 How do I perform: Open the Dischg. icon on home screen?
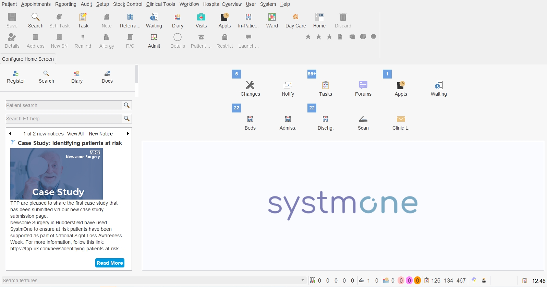point(326,122)
